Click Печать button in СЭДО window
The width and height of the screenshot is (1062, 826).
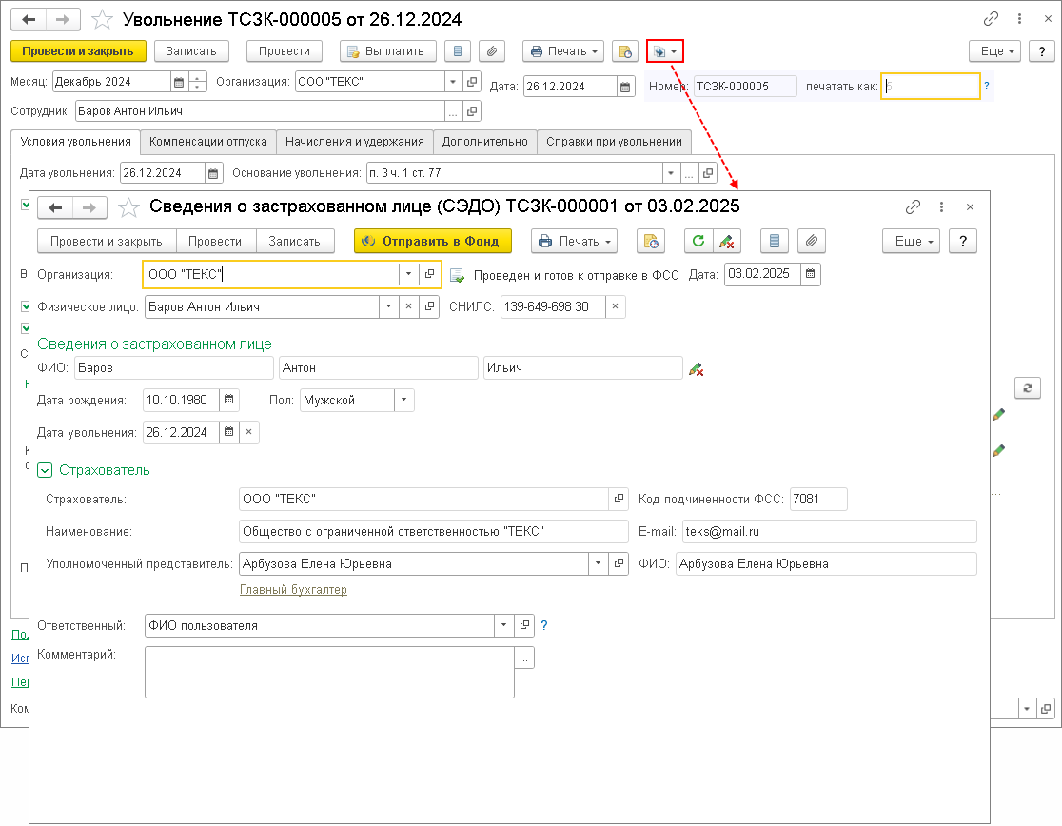pos(575,241)
